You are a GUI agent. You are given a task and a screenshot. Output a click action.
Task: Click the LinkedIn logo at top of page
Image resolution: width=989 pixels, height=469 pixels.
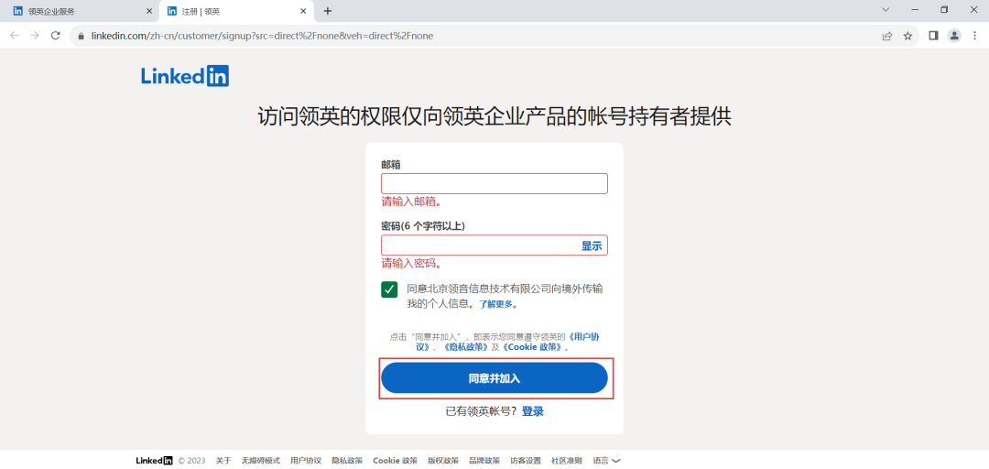coord(185,76)
